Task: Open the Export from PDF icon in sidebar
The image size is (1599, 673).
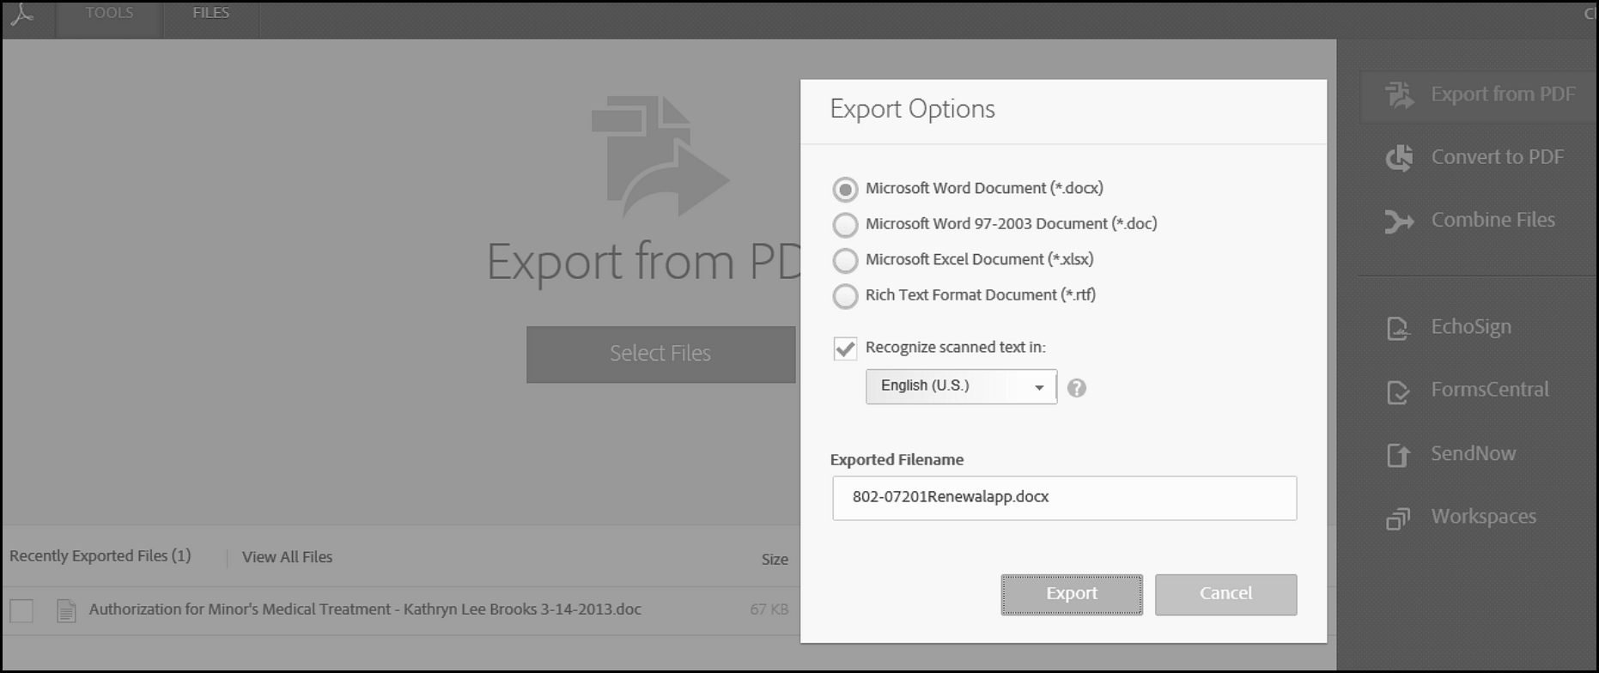Action: point(1399,94)
